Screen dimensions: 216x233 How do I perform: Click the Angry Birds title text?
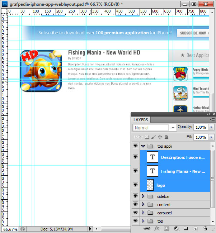click(x=201, y=70)
